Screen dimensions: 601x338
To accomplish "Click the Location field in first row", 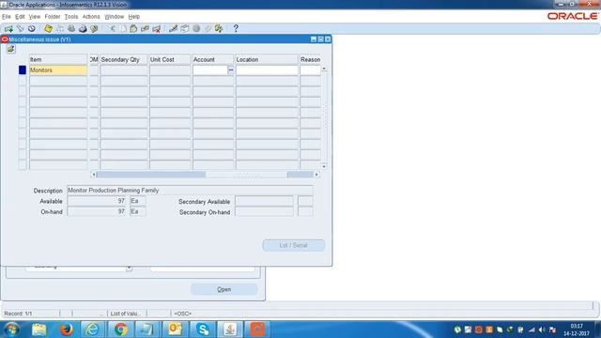I will [267, 70].
